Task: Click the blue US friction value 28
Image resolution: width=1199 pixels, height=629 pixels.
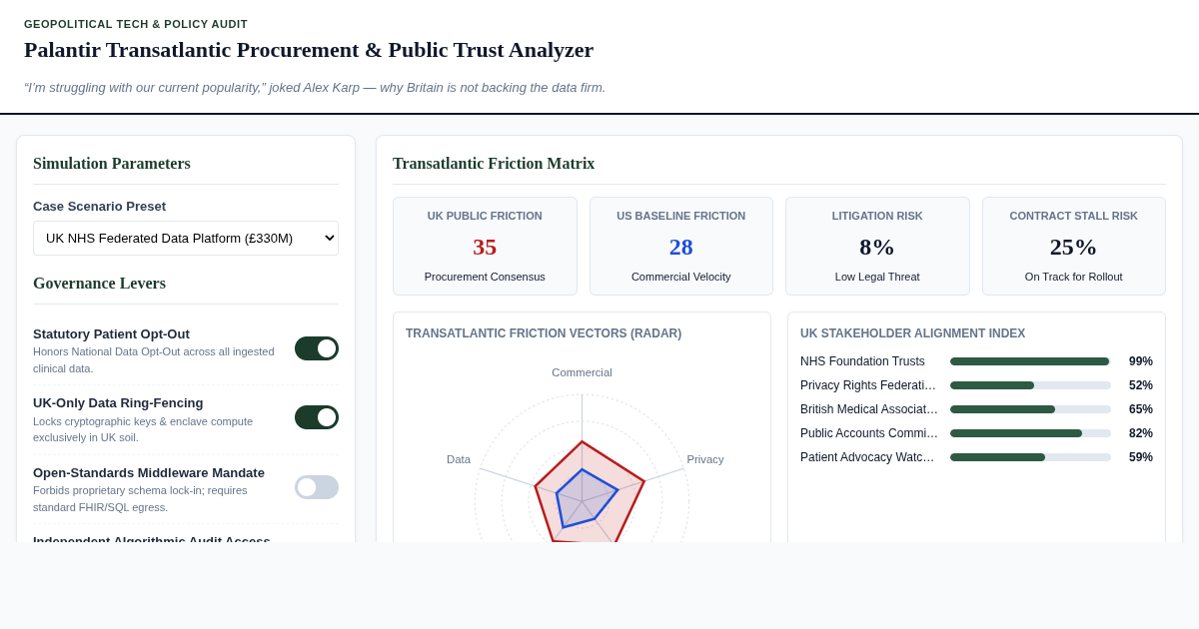Action: coord(681,247)
